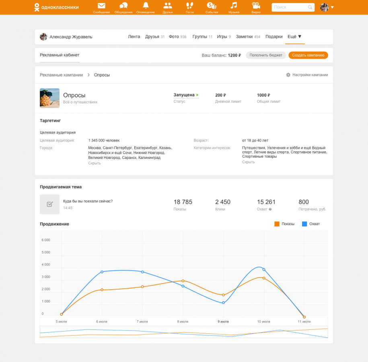Click the search magnifier icon
The height and width of the screenshot is (362, 368).
(x=310, y=7)
